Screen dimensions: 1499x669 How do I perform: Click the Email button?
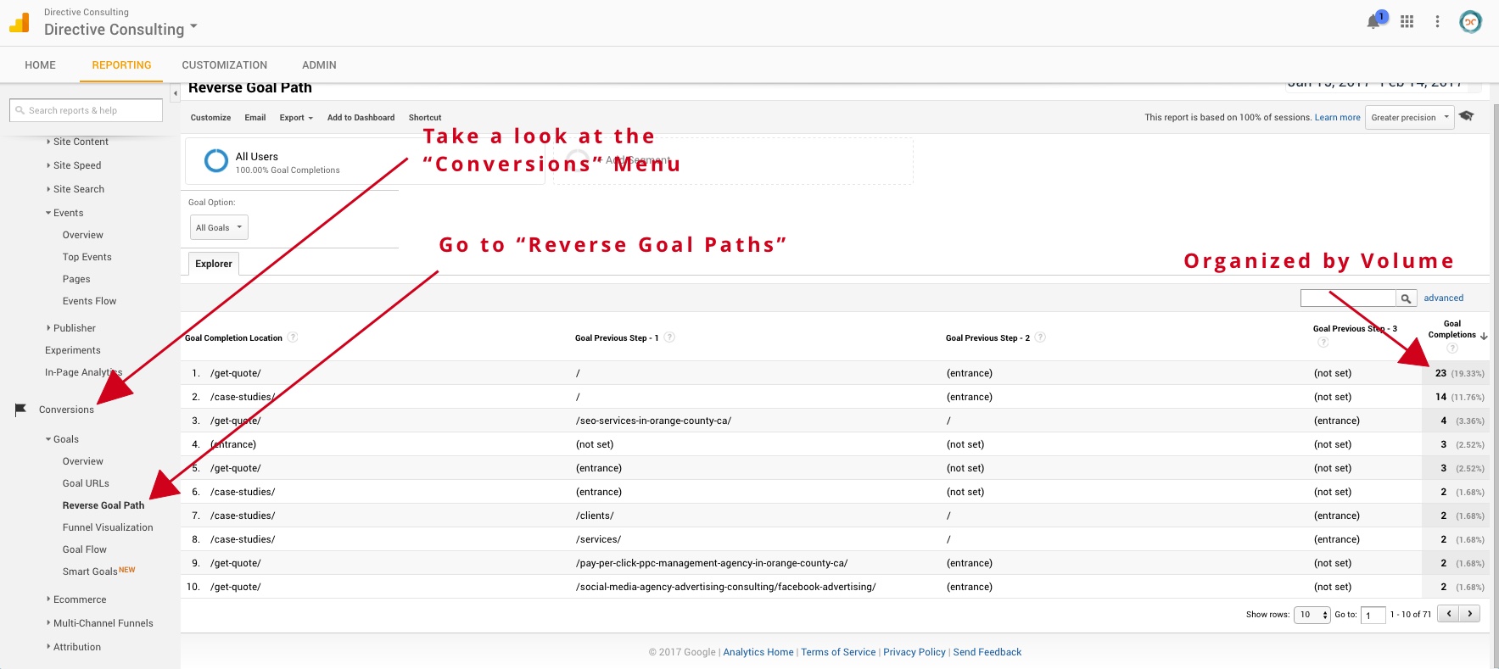coord(255,118)
